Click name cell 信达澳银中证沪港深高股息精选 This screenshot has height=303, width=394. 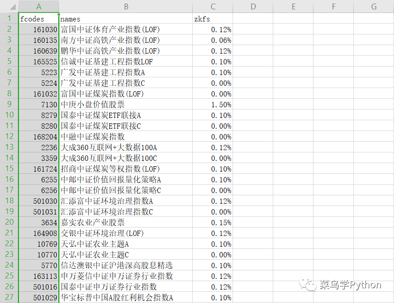[126, 265]
